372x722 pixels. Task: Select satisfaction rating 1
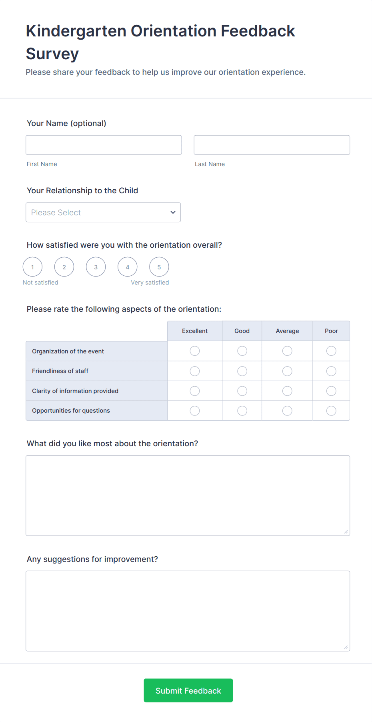point(32,267)
